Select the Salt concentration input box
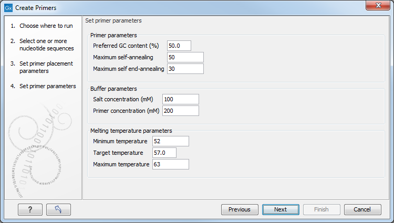The width and height of the screenshot is (394, 223). click(x=181, y=99)
